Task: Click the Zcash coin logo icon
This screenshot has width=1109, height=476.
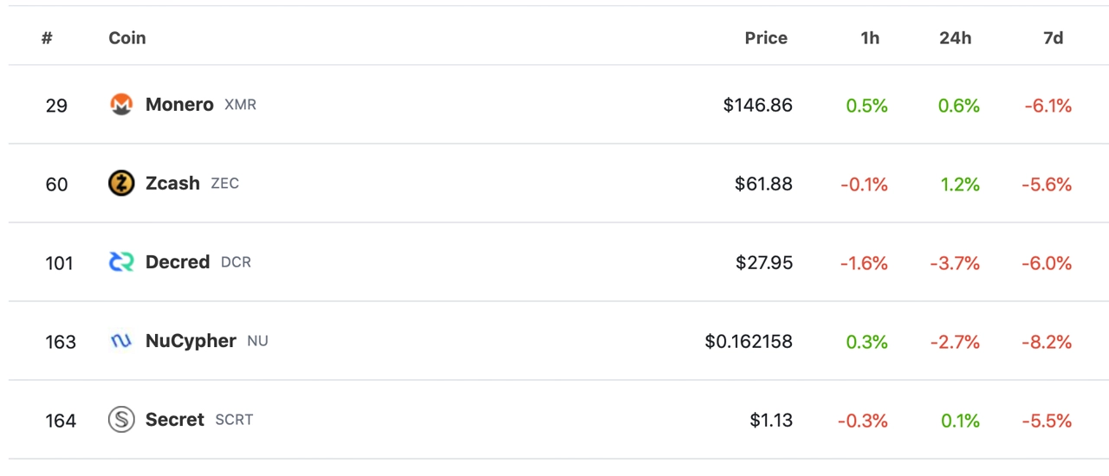Action: (x=121, y=183)
